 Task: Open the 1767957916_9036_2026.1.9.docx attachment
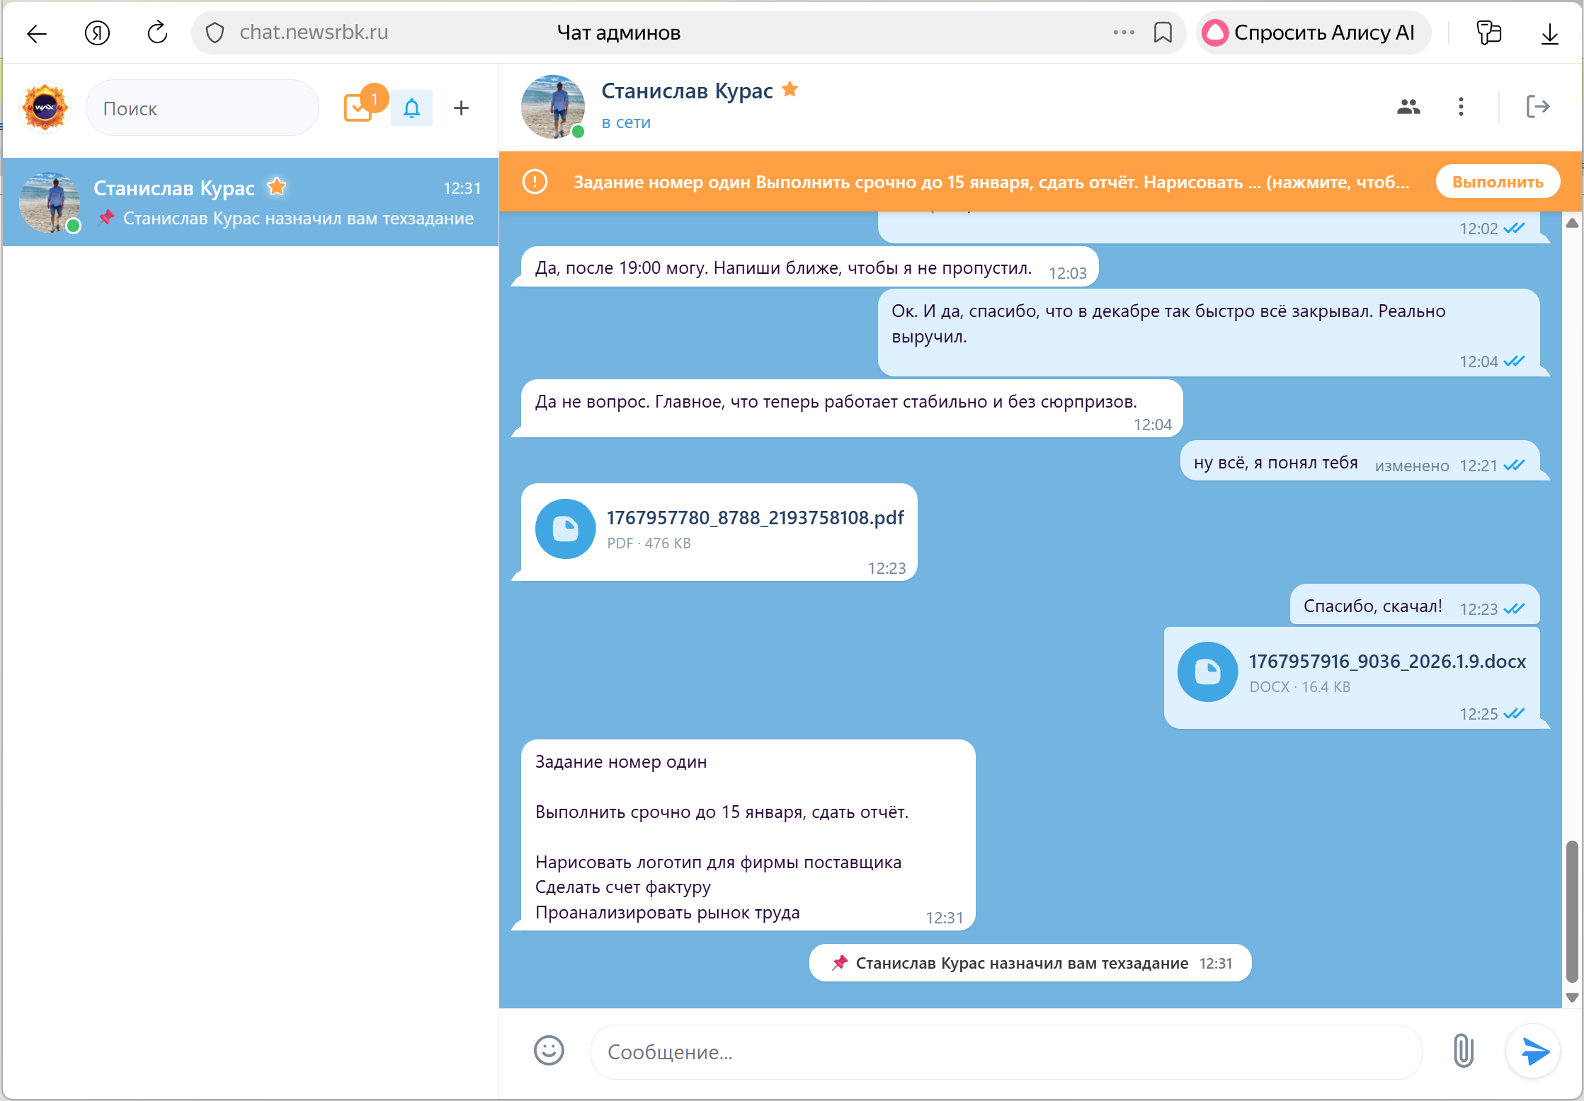1207,672
